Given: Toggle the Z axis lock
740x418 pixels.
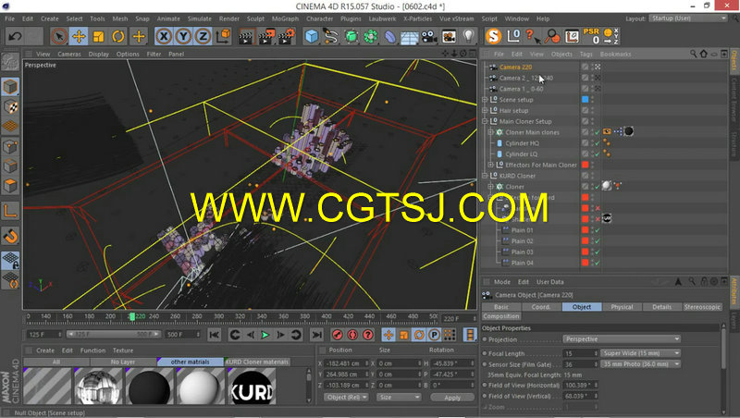Looking at the screenshot, I should pyautogui.click(x=203, y=36).
